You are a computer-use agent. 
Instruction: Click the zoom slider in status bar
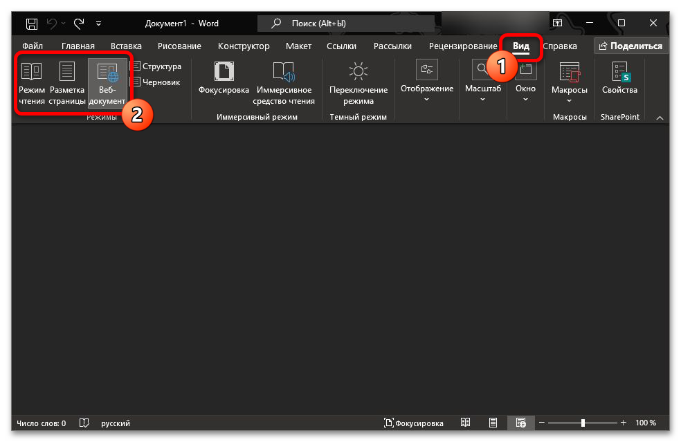(x=583, y=423)
